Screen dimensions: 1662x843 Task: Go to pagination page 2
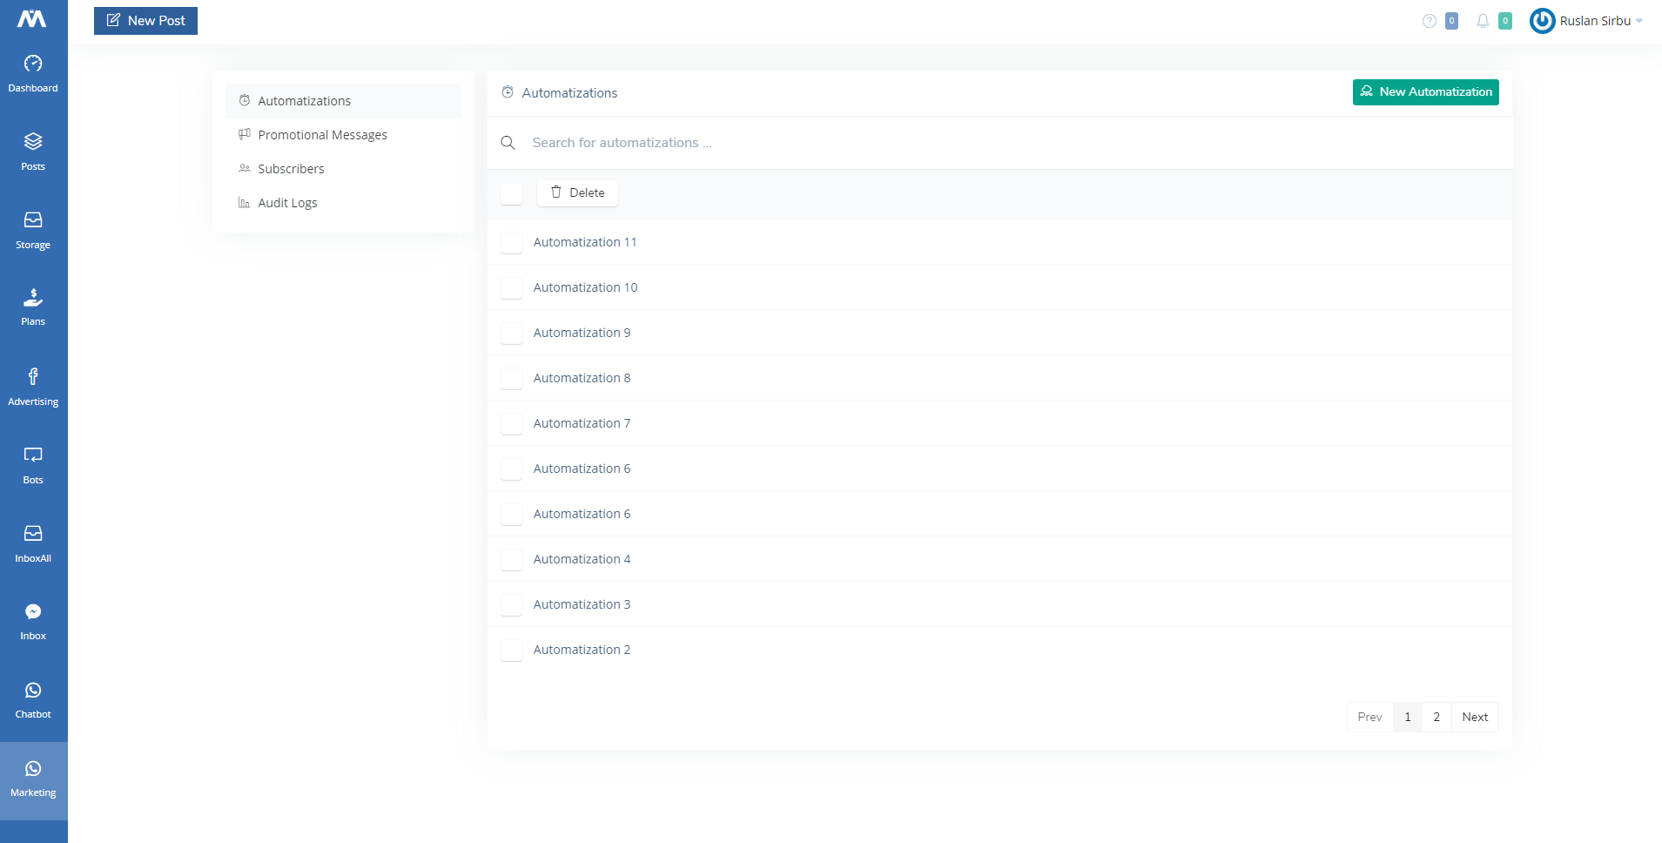click(1437, 717)
